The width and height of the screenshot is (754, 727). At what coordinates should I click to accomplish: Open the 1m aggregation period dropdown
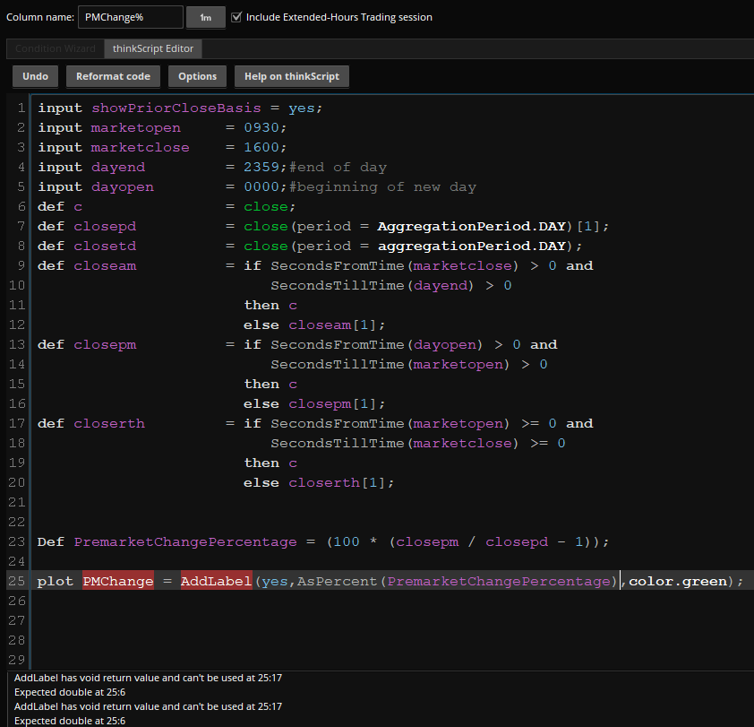coord(206,17)
